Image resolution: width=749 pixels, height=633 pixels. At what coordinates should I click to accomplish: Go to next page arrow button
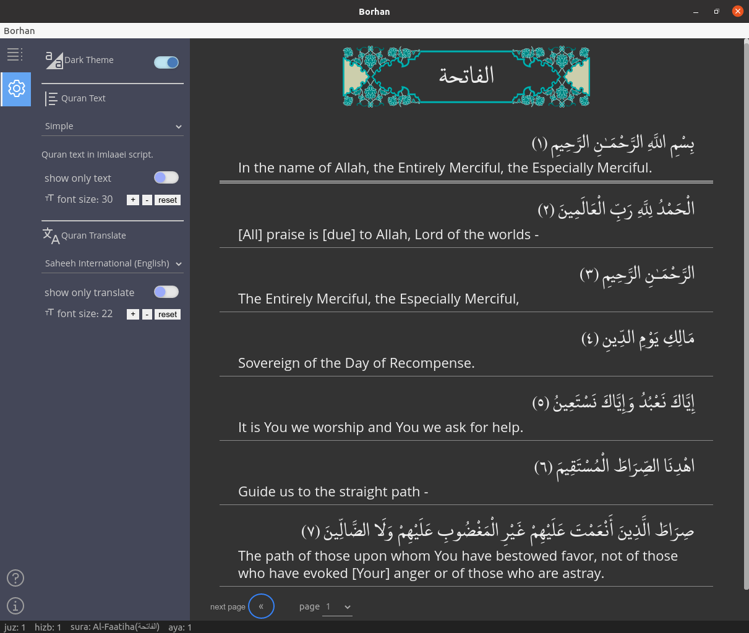pyautogui.click(x=261, y=606)
